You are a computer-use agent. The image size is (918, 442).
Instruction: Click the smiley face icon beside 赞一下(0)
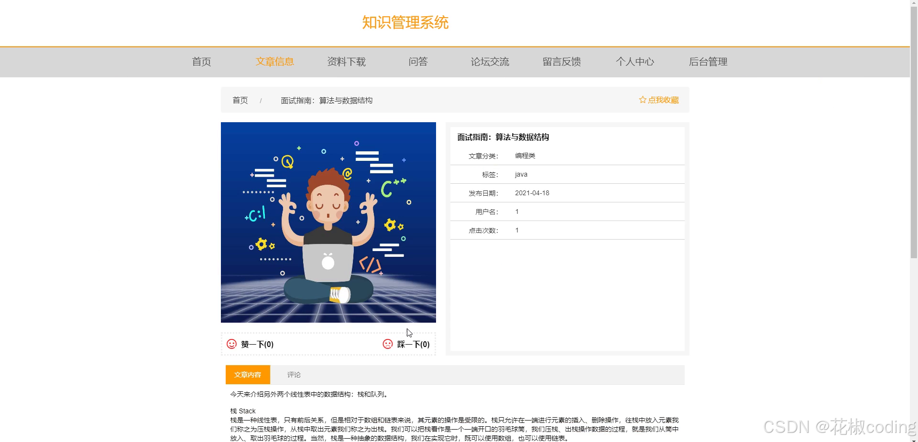click(231, 344)
